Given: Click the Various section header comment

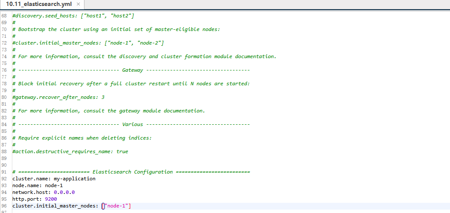Looking at the screenshot, I should point(131,124).
